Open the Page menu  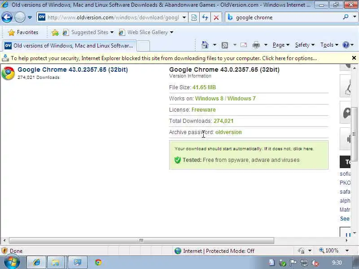coord(281,45)
